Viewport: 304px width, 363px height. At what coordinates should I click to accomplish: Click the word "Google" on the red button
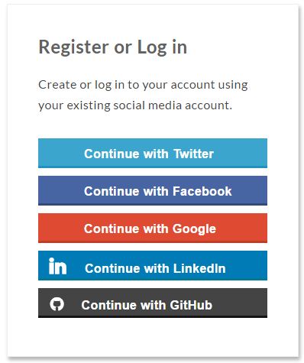coord(194,229)
